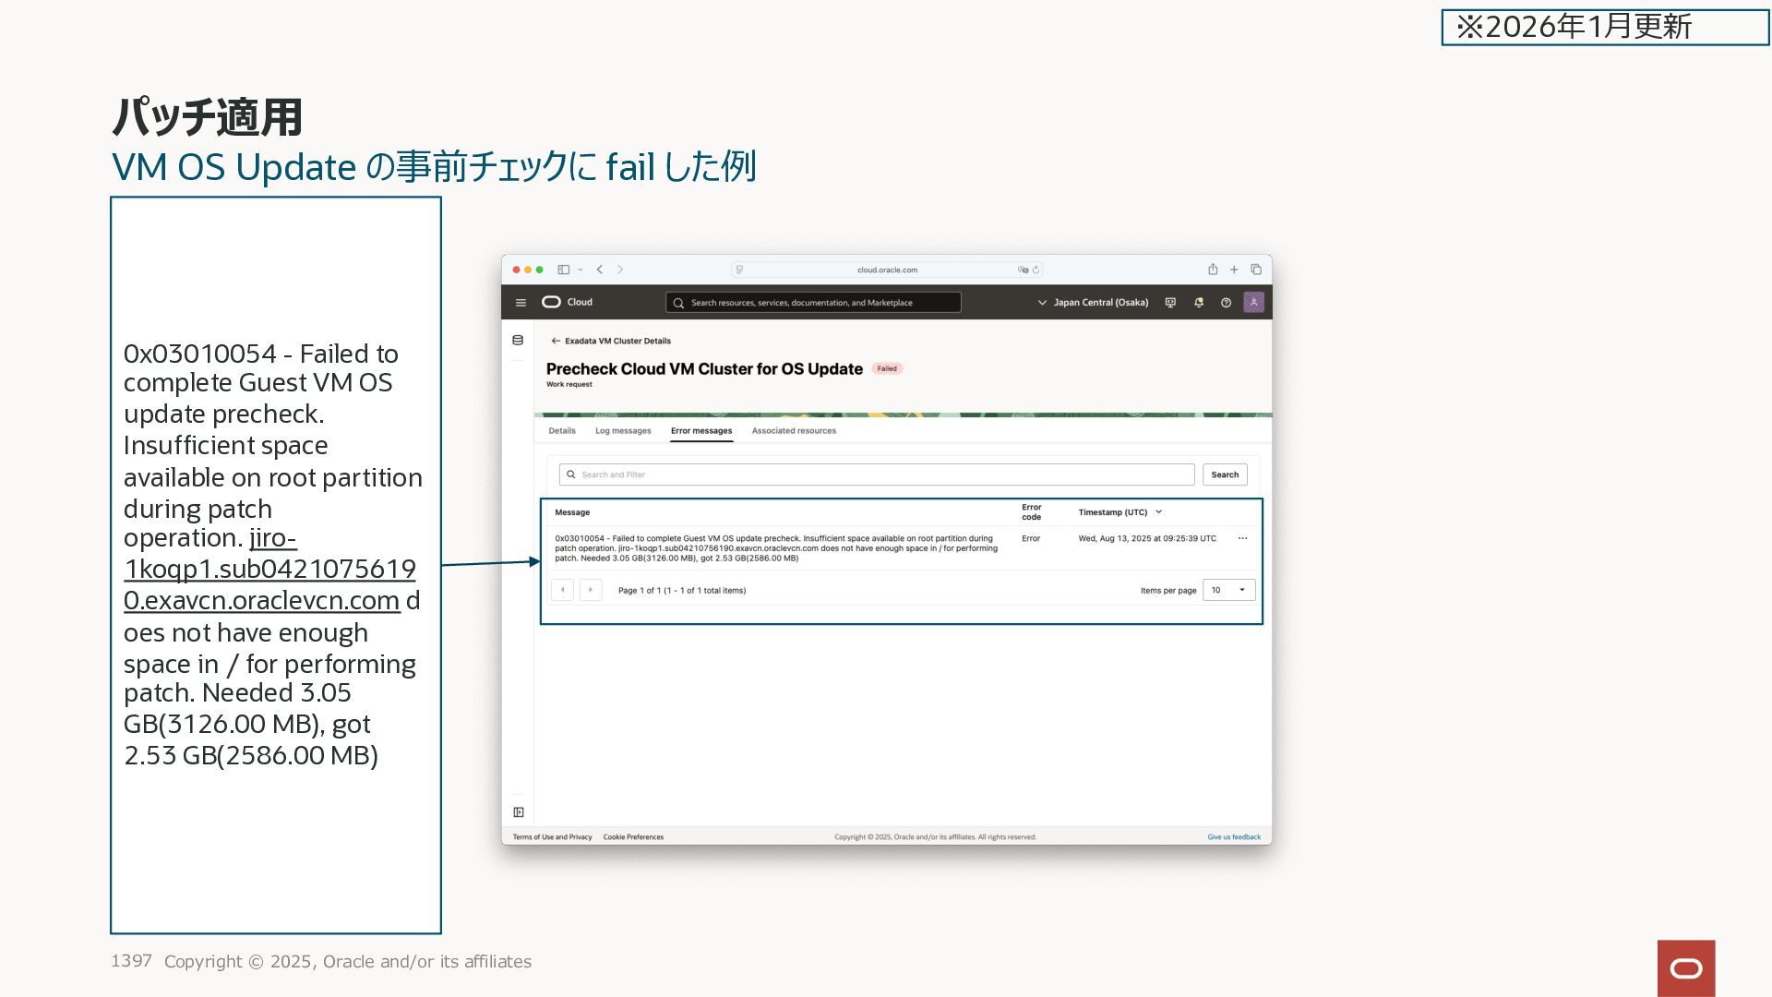Expand the collapsed side panel at bottom left
Viewport: 1772px width, 997px height.
519,812
